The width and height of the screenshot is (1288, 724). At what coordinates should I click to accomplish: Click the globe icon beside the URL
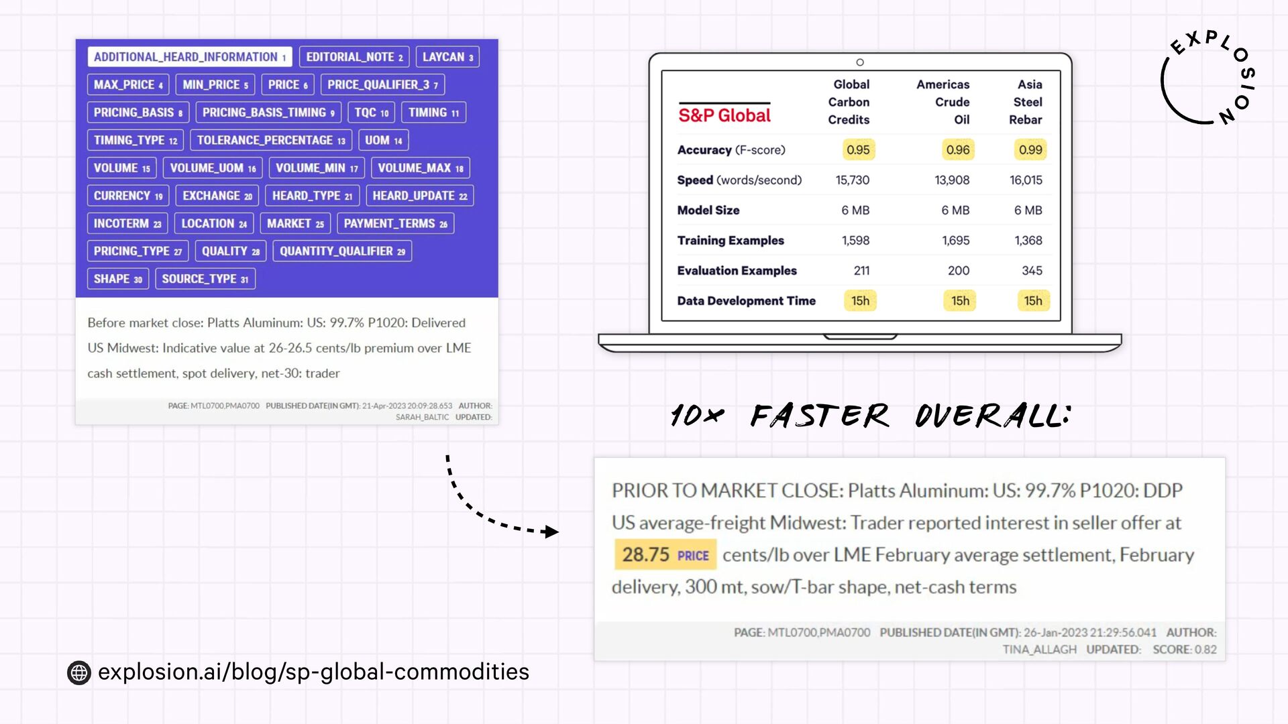79,672
